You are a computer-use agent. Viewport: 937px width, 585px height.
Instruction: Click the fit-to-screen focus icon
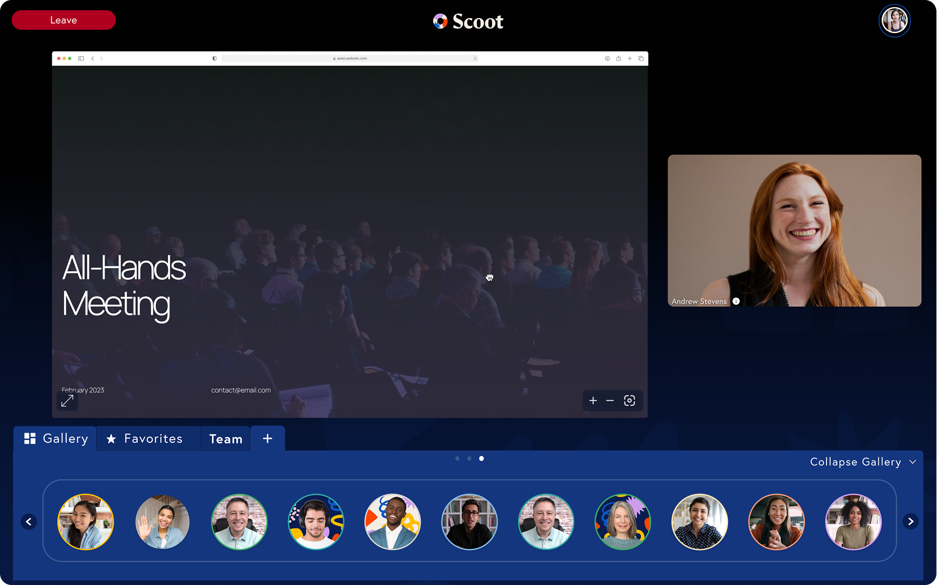pos(629,401)
